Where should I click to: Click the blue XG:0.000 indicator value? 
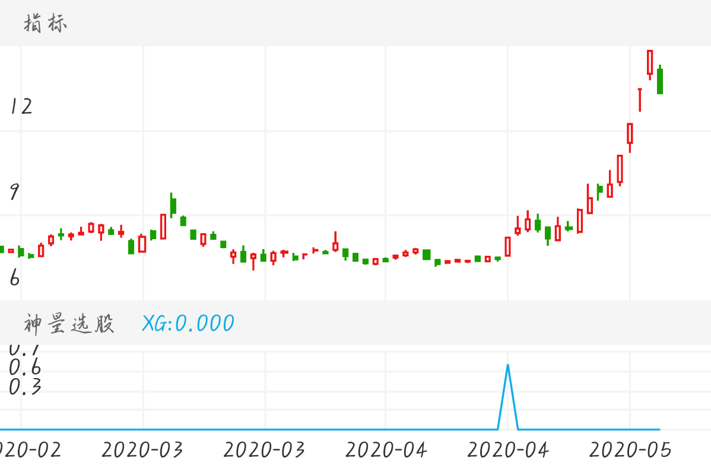tap(188, 323)
